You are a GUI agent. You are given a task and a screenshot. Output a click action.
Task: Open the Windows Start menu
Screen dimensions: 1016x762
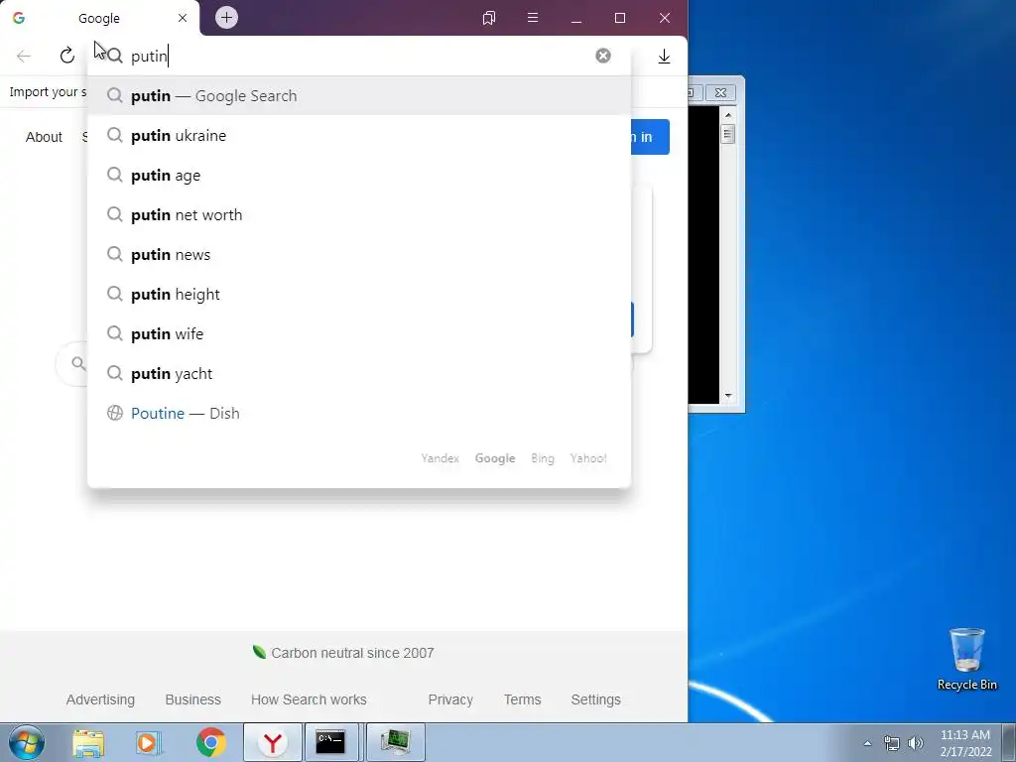pyautogui.click(x=26, y=742)
